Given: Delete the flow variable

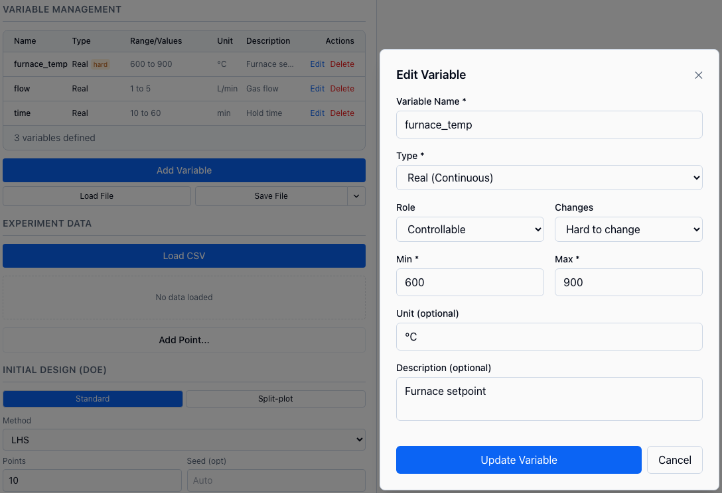Looking at the screenshot, I should pyautogui.click(x=342, y=88).
